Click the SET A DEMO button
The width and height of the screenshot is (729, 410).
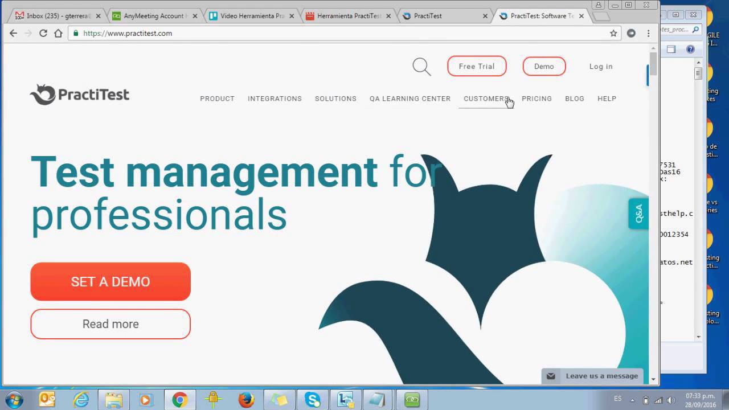point(110,281)
